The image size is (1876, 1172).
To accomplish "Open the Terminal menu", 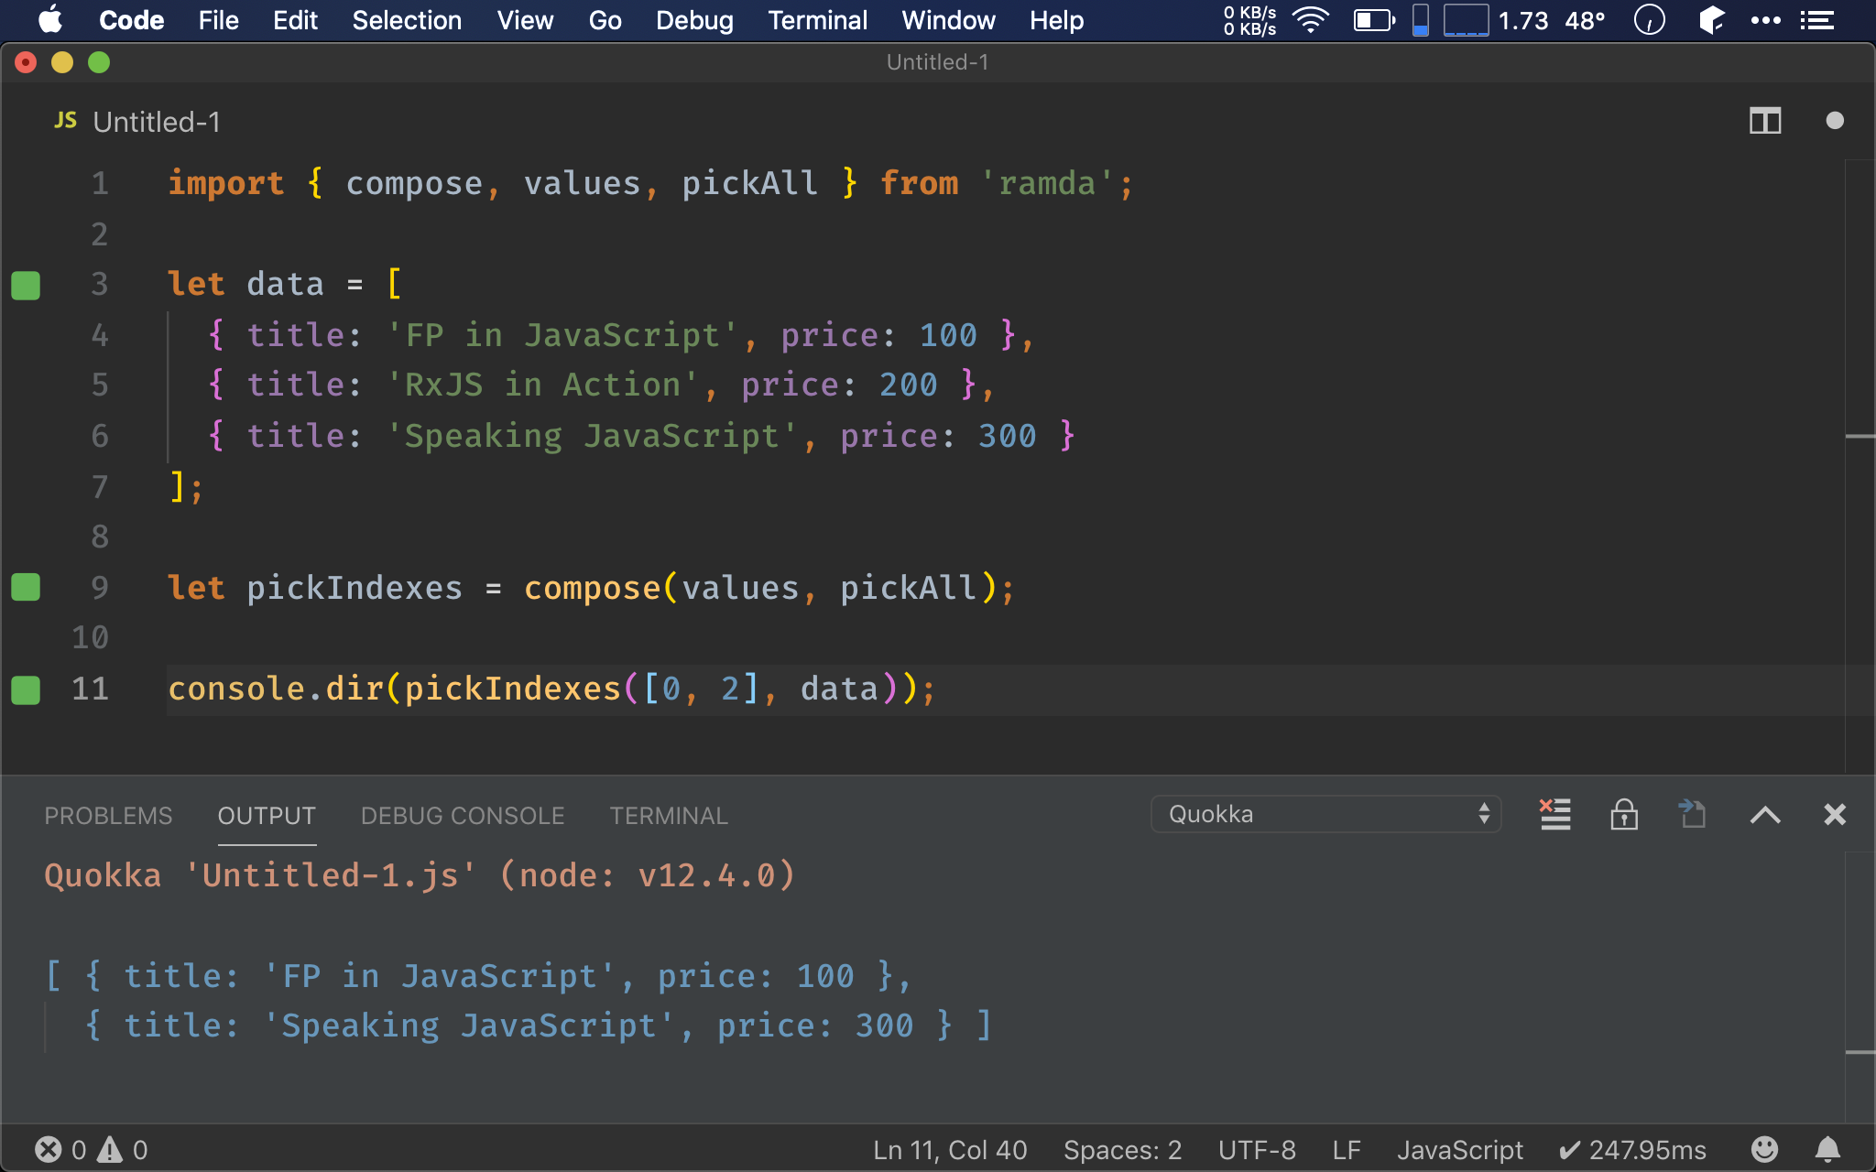I will (x=816, y=19).
